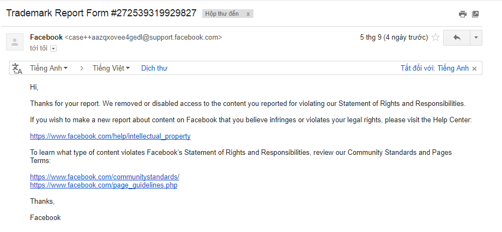The image size is (502, 232).
Task: Click the translate icon in translation bar
Action: pos(17,68)
